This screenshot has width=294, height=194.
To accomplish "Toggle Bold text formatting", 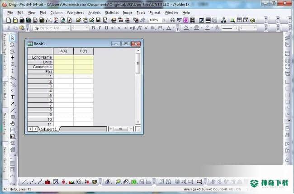I will [x=93, y=28].
